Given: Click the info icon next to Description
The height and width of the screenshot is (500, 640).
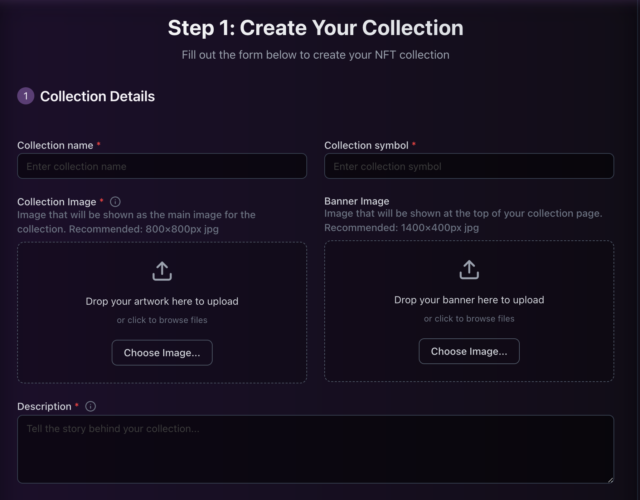Looking at the screenshot, I should pos(91,406).
